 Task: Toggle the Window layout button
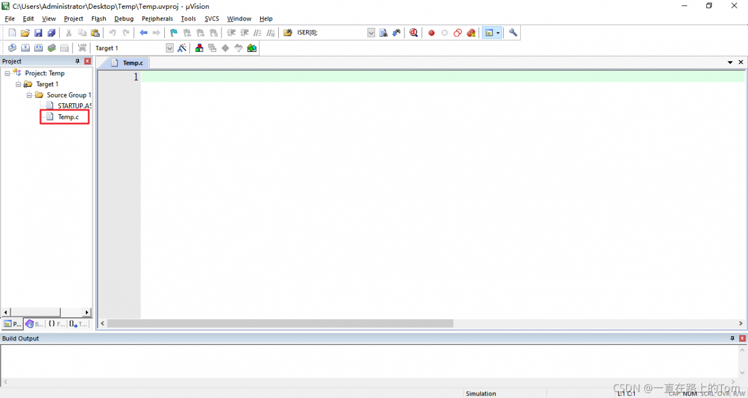click(489, 33)
